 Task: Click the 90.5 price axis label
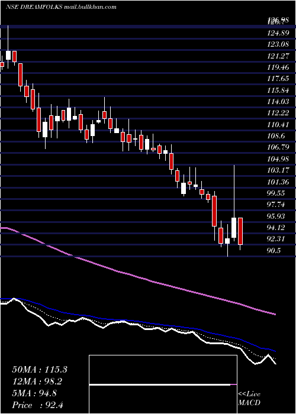pyautogui.click(x=274, y=250)
